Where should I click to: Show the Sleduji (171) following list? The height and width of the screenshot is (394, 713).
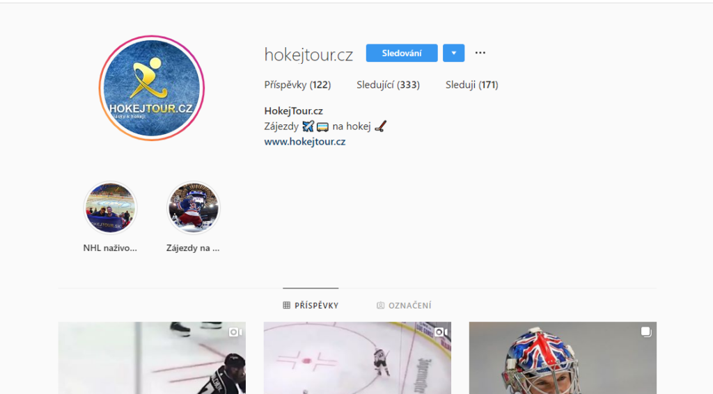(x=471, y=85)
